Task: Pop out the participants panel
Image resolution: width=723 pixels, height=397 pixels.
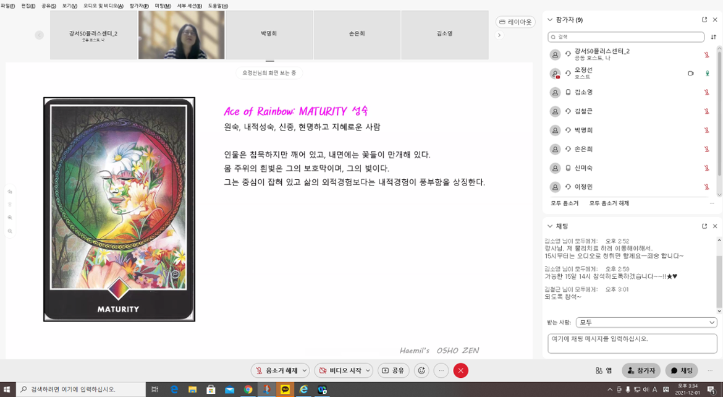Action: [704, 20]
